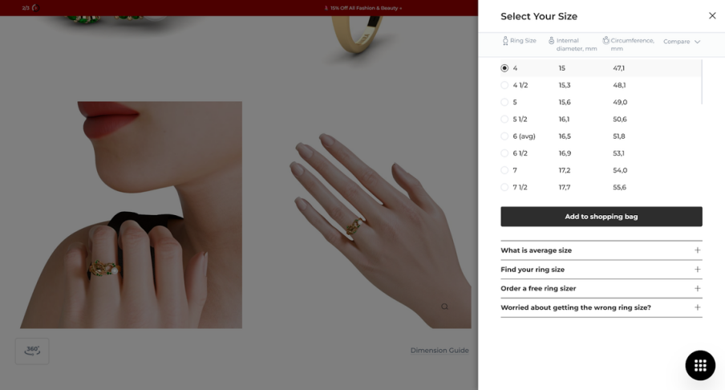Click Add to shopping bag button
This screenshot has width=725, height=390.
point(601,217)
